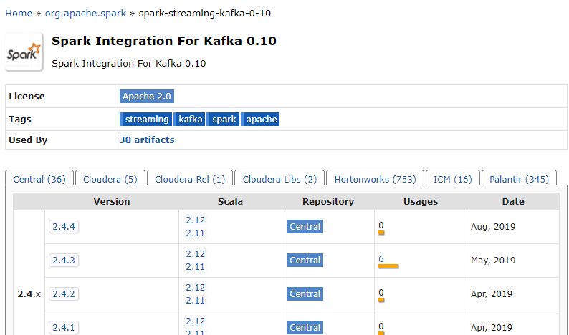Screen dimensions: 569x335
Task: Switch to the Cloudera Rel (1) tab
Action: 190,179
